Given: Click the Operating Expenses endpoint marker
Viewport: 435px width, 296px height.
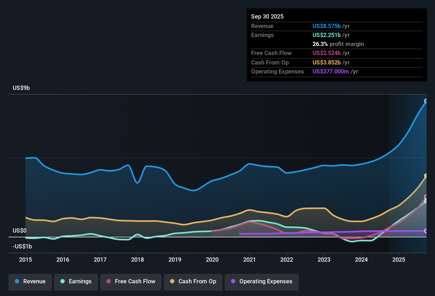Looking at the screenshot, I should 426,231.
